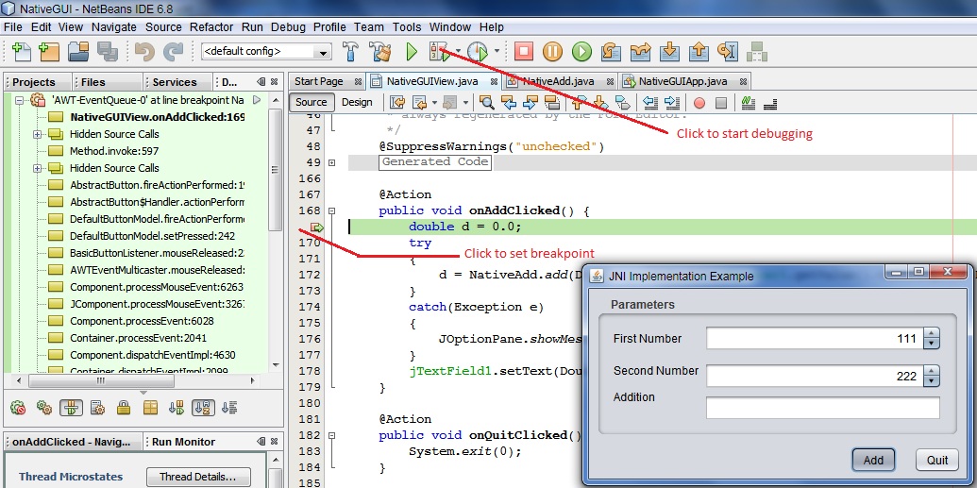Toggle suspended-threads-only gear icon with red mark

pos(18,408)
